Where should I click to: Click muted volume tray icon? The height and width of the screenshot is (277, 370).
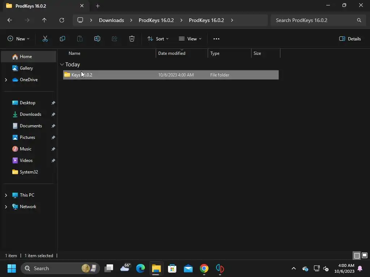tap(326, 268)
